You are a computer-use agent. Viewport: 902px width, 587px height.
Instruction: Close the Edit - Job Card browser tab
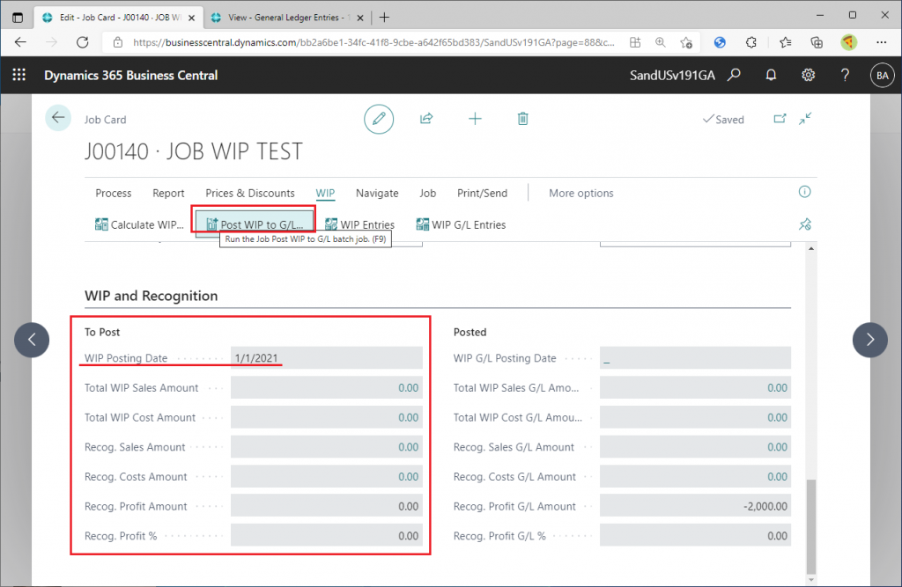191,18
